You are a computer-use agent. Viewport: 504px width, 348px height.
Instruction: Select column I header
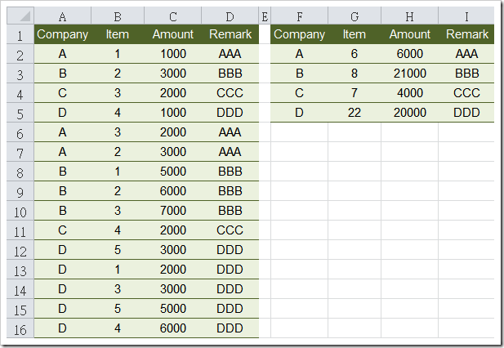(x=466, y=16)
